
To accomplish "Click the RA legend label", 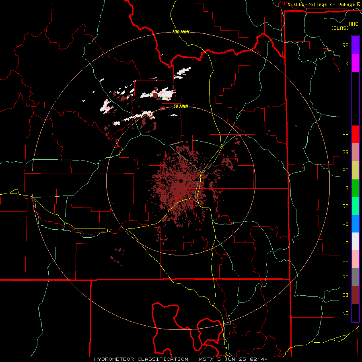I will [345, 206].
